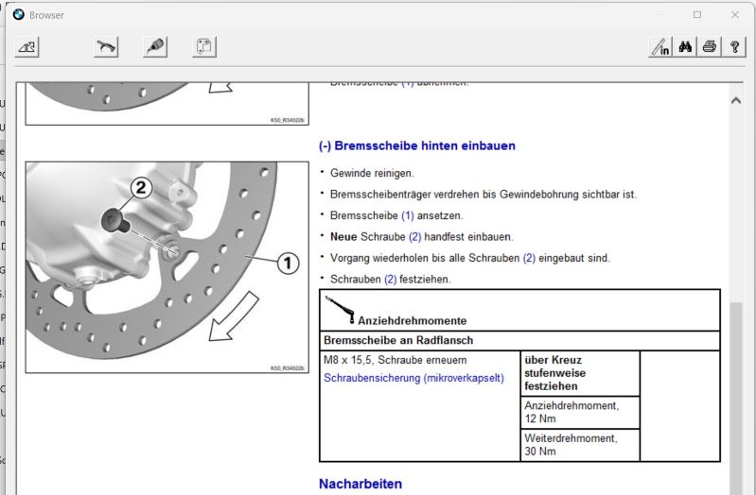756x495 pixels.
Task: Click the text 'Gewinde reinigen.'
Action: [x=372, y=173]
